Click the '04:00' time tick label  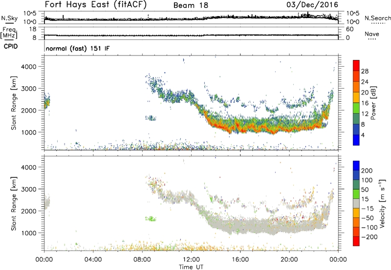click(x=93, y=260)
